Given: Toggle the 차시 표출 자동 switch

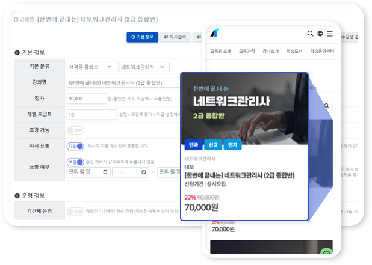Looking at the screenshot, I should pyautogui.click(x=75, y=146).
